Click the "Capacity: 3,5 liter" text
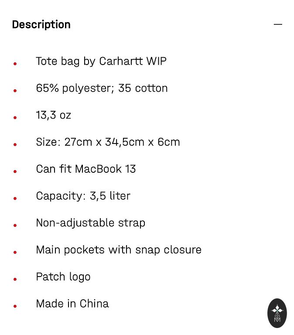 tap(83, 196)
